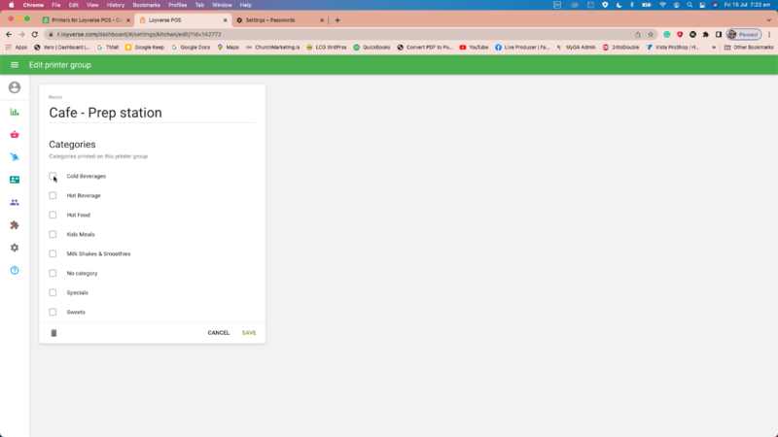Open the Paused profile button
The height and width of the screenshot is (437, 778).
tap(744, 34)
